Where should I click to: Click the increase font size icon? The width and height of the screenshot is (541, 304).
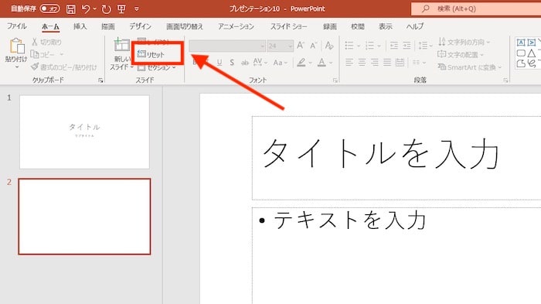[x=301, y=46]
